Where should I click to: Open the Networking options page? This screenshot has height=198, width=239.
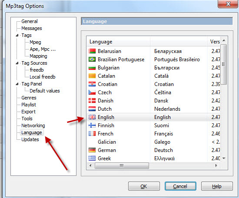[33, 125]
